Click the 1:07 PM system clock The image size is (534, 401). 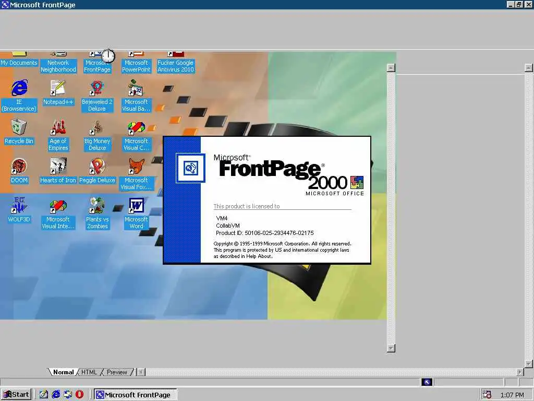[512, 395]
